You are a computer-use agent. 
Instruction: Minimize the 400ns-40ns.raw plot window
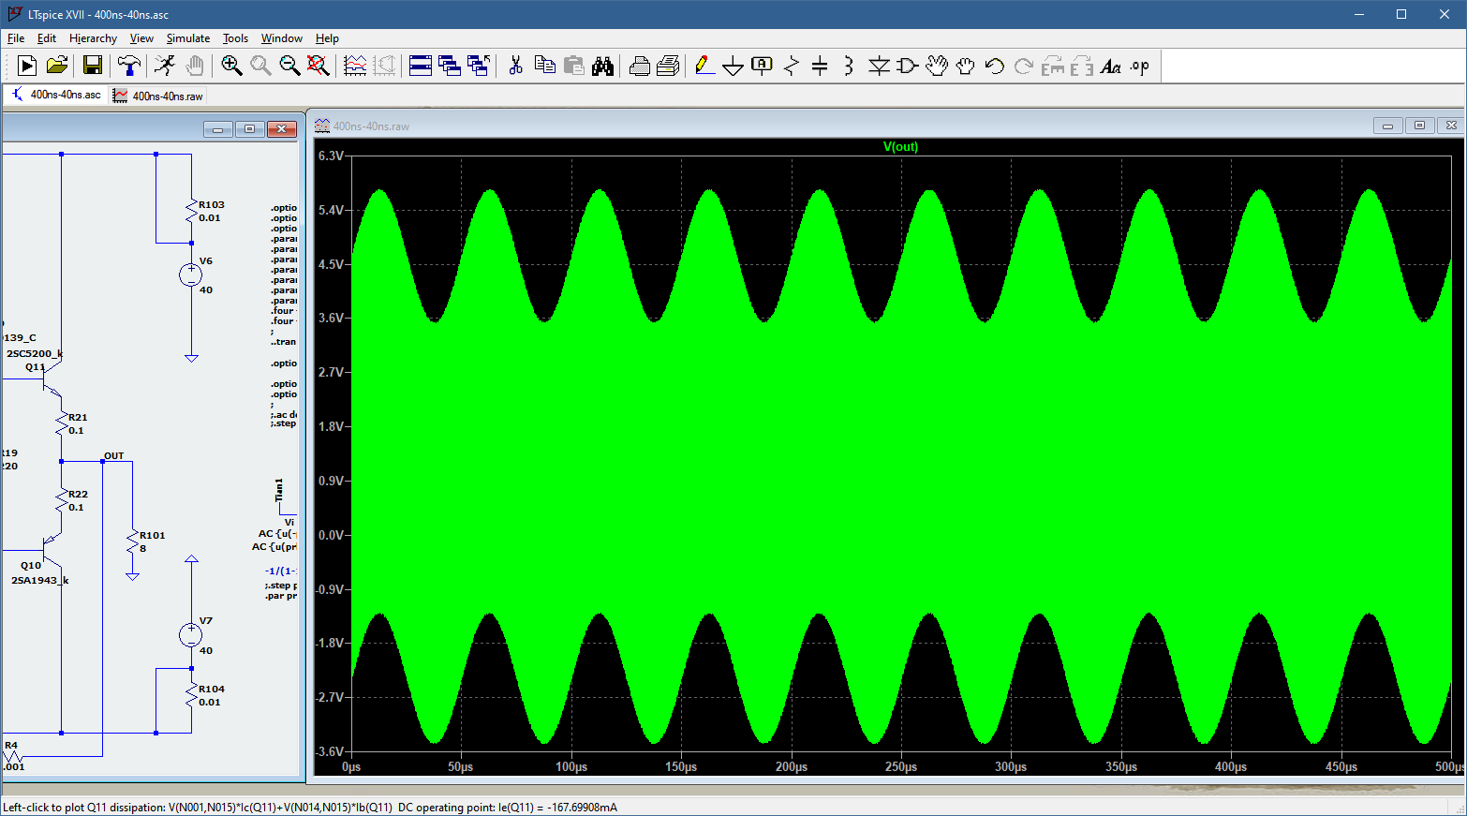[x=1387, y=126]
